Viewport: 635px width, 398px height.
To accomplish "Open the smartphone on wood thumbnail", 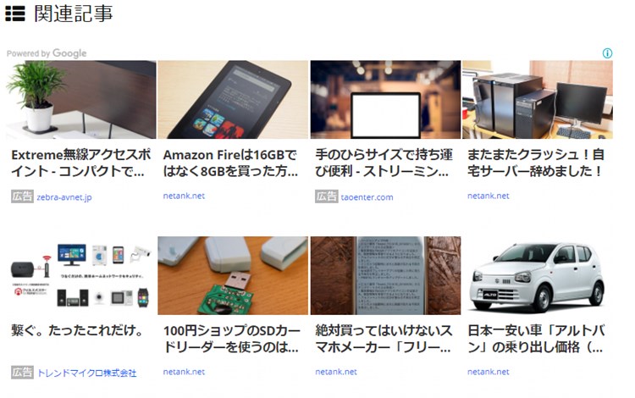I will point(385,276).
